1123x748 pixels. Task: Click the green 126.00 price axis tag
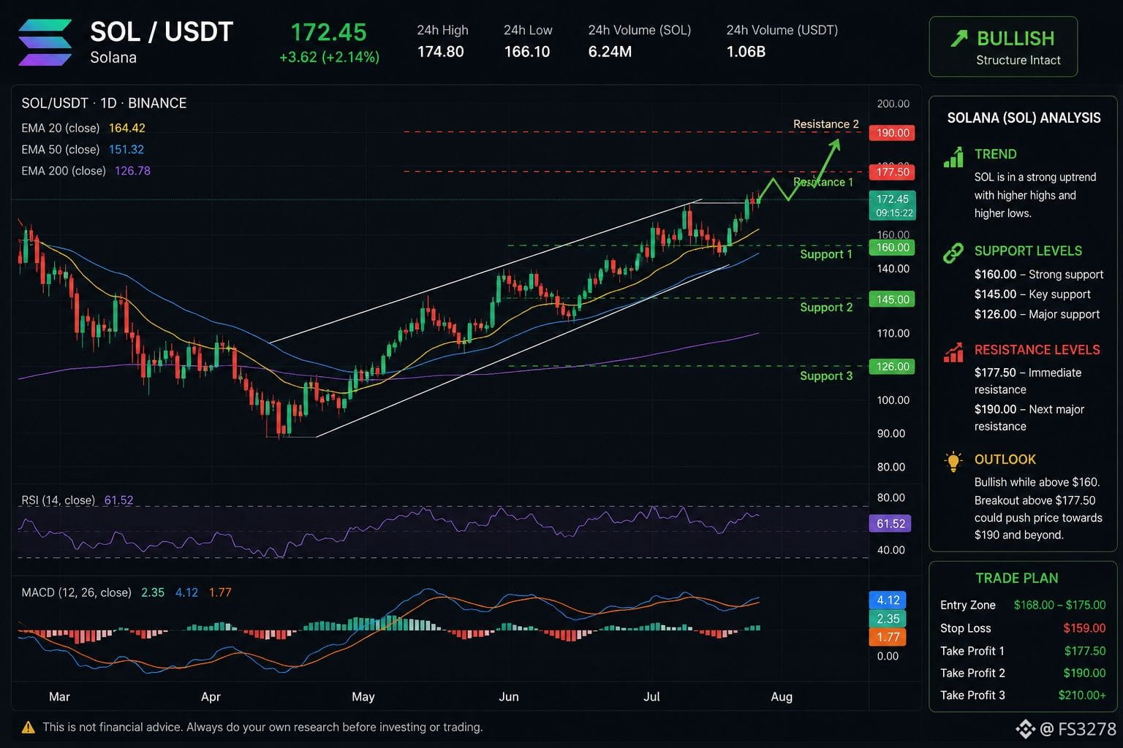893,367
